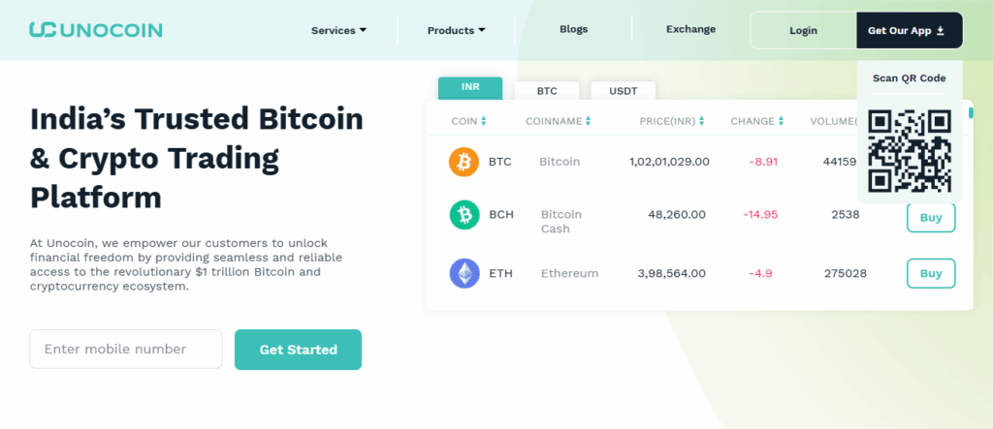
Task: Click the Unocoin logo
Action: [95, 30]
